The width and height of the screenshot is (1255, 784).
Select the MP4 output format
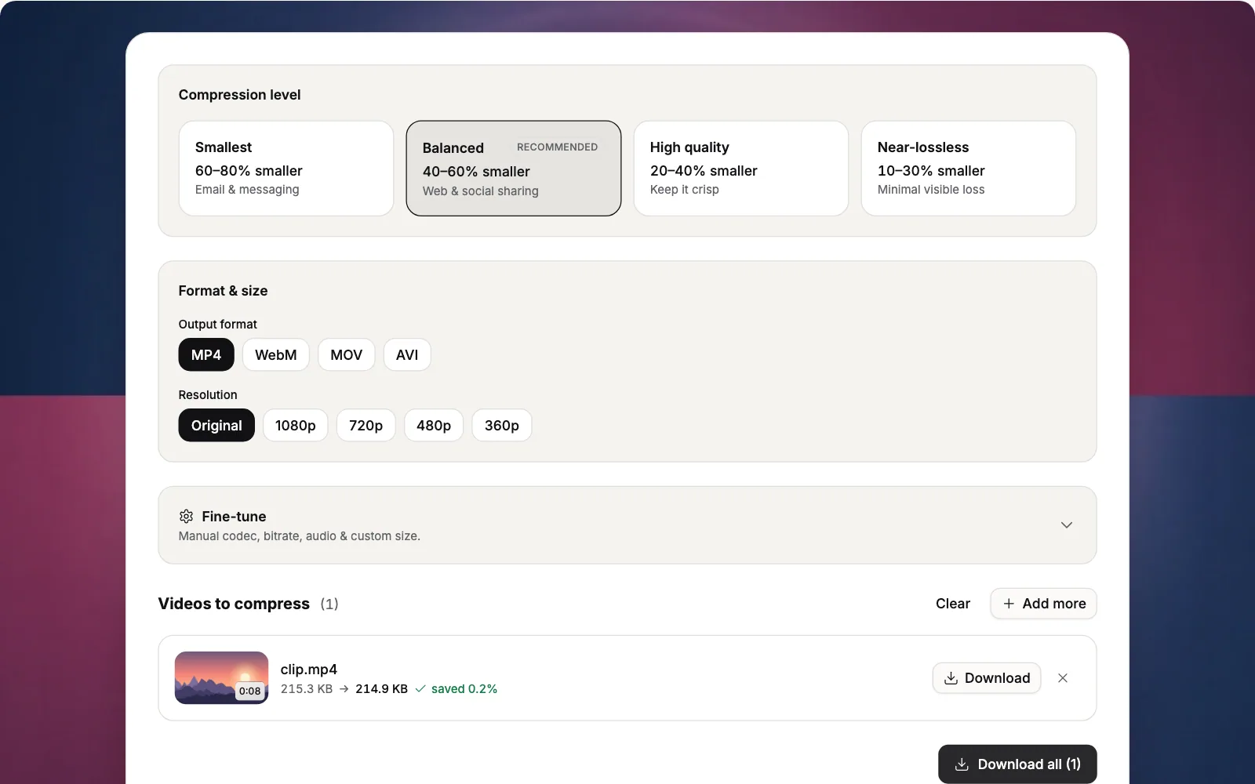coord(206,355)
